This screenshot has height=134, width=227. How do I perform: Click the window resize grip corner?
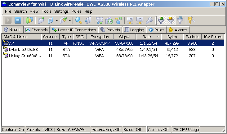223,130
